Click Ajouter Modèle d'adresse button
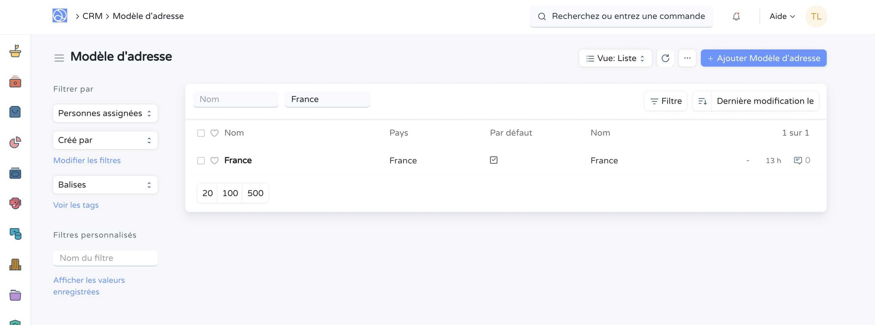875x325 pixels. [x=763, y=58]
